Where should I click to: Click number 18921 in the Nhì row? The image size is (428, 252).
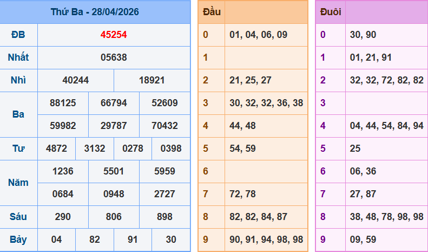tap(152, 80)
